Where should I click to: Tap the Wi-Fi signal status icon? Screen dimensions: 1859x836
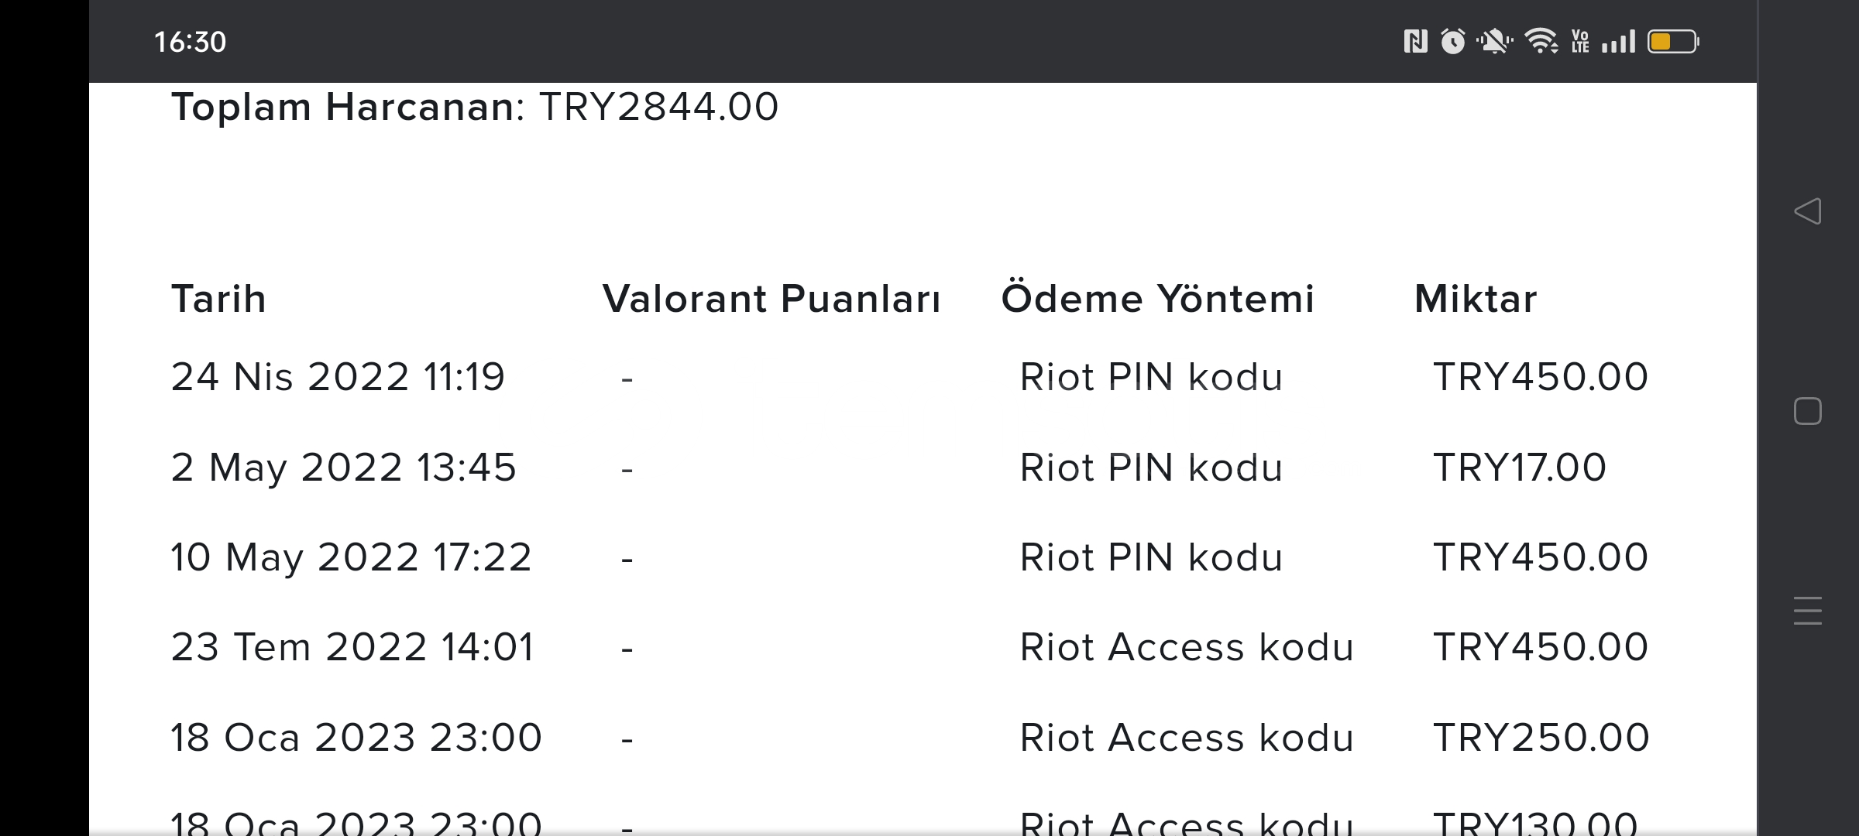pyautogui.click(x=1541, y=41)
